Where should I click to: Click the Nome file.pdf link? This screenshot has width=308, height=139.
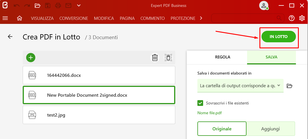click(x=209, y=113)
